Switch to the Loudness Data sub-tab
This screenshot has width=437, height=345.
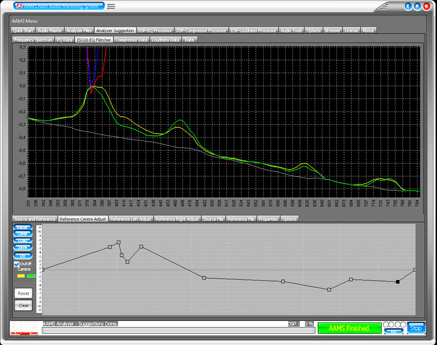point(165,40)
